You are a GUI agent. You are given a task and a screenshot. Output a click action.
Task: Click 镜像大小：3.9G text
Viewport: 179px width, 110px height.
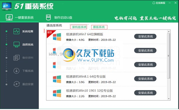[75, 82]
